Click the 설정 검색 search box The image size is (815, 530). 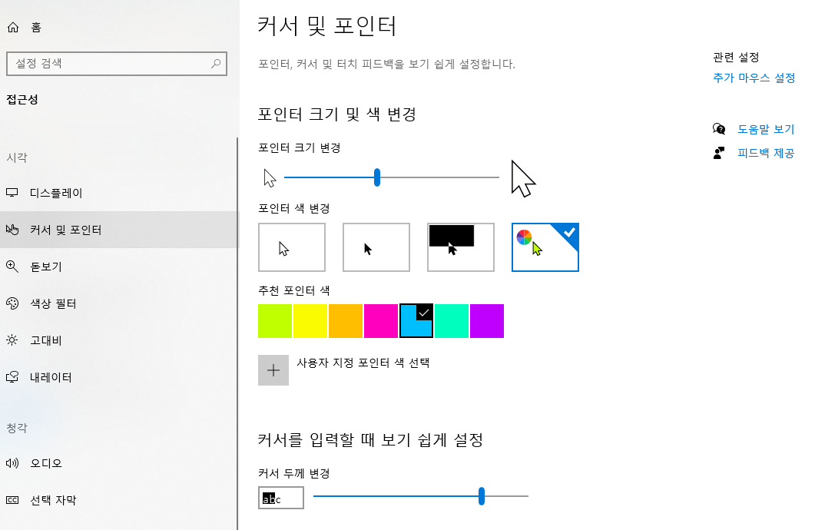point(117,64)
